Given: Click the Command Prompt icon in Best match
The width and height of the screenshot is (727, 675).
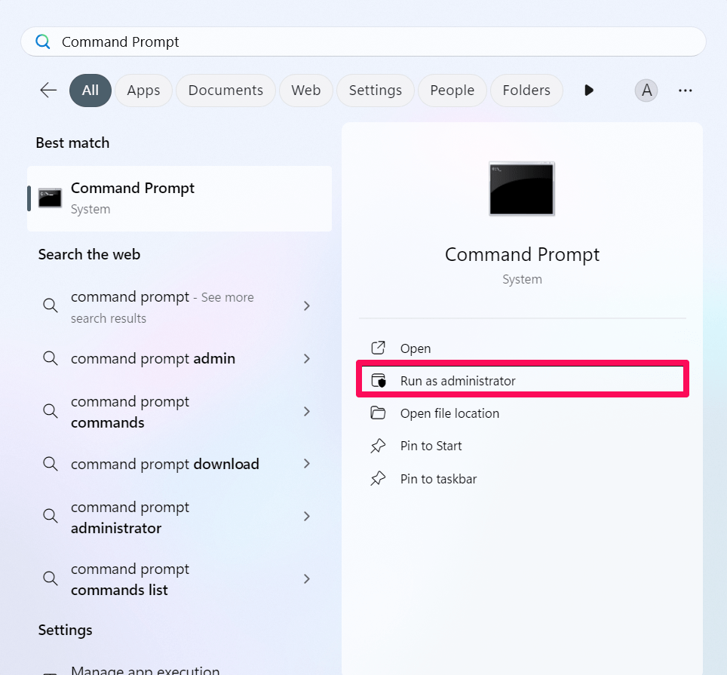Looking at the screenshot, I should (50, 198).
